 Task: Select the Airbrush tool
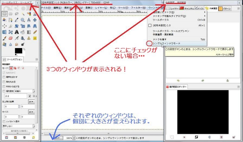click(x=17, y=38)
